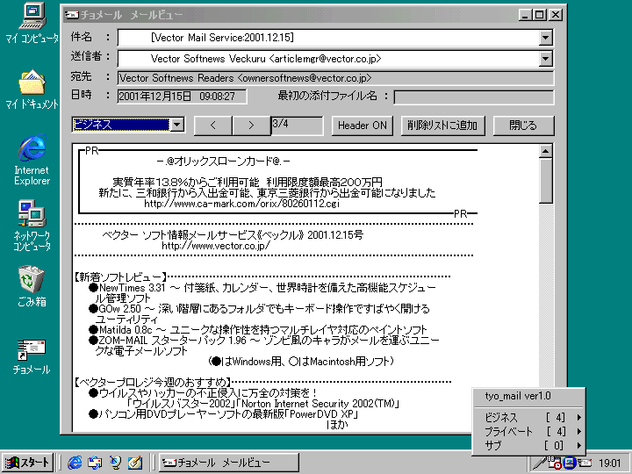This screenshot has height=474, width=632.
Task: Click Outlook Express quick launch icon
Action: tap(95, 463)
